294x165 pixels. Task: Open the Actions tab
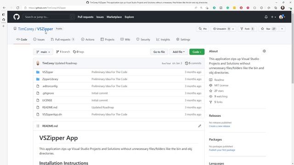pos(88,39)
